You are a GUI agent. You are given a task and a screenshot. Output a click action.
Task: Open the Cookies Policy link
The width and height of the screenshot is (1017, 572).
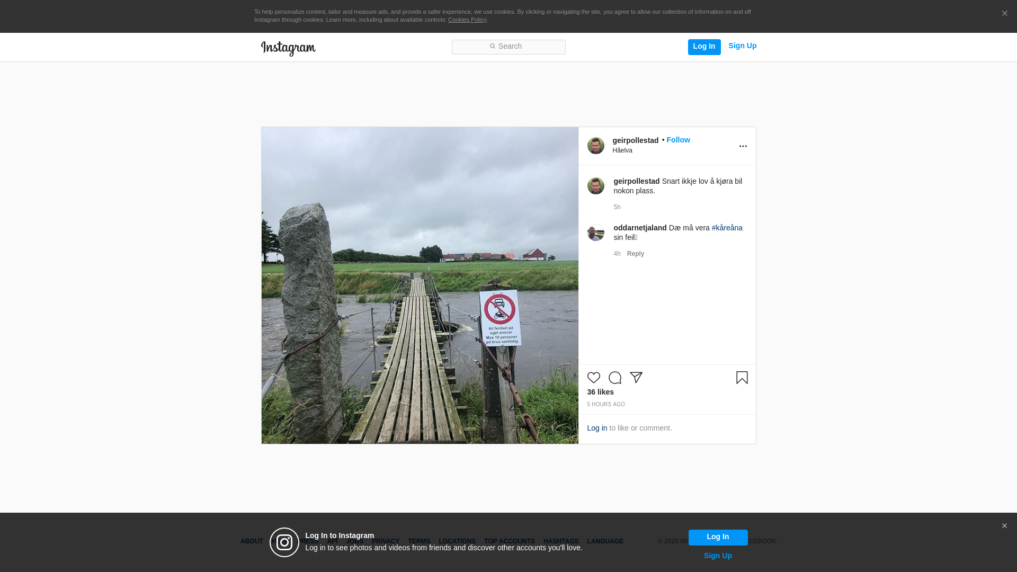pos(467,20)
